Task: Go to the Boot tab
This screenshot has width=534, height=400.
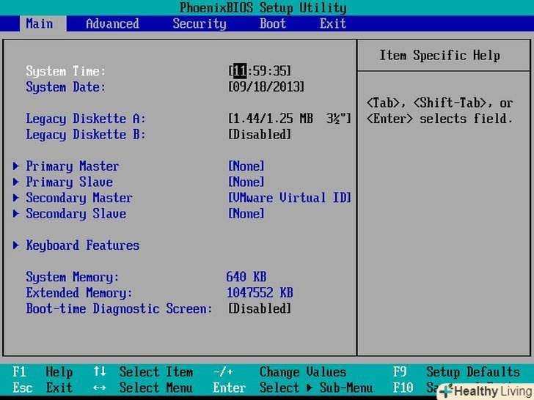Action: pos(272,23)
